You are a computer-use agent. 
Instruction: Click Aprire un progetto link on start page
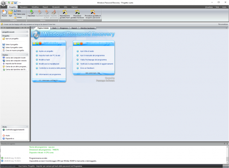coord(46,51)
